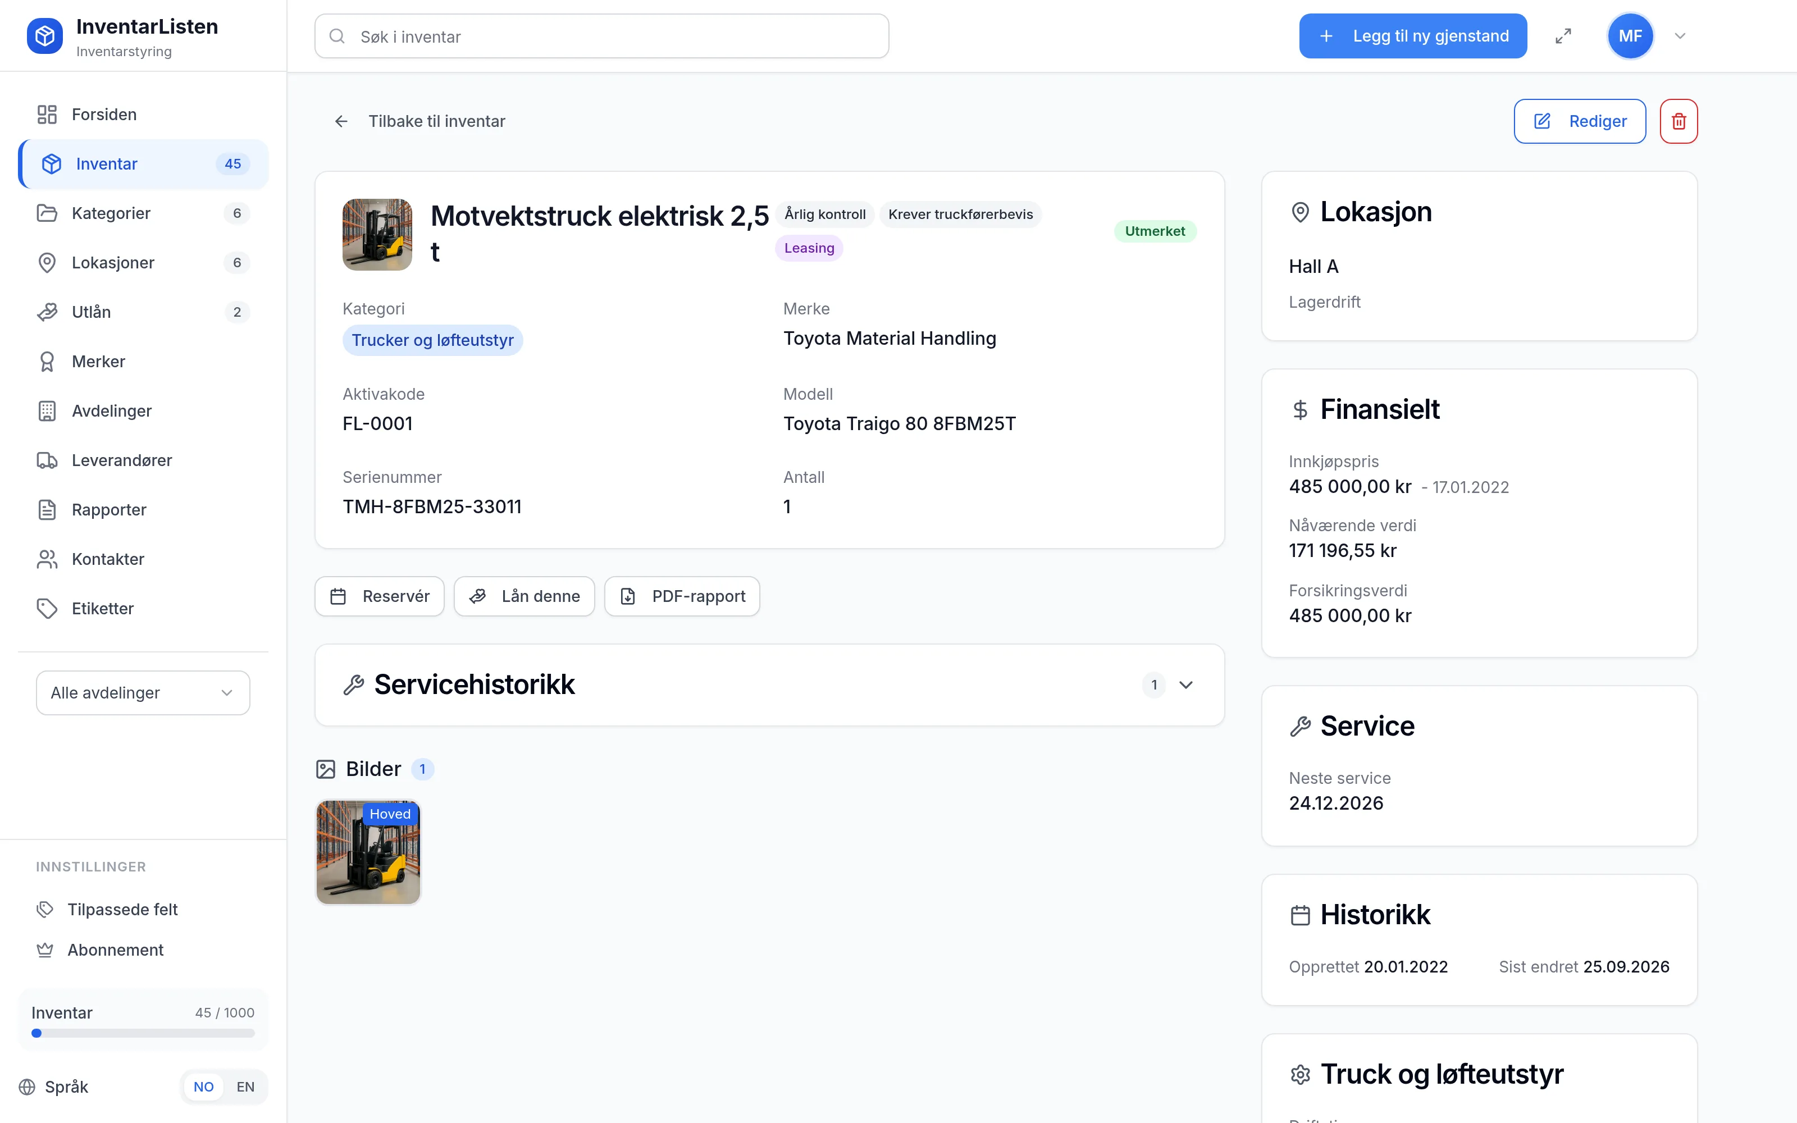Open Rapporter in the sidebar
This screenshot has width=1797, height=1123.
[143, 509]
